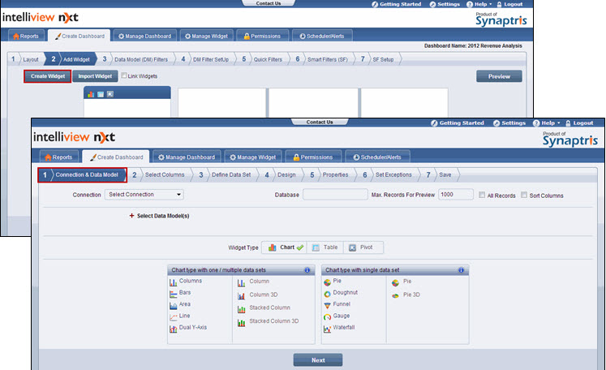Tick the Link Widgets checkbox in back window
Viewport: 606px width, 370px height.
[x=124, y=75]
